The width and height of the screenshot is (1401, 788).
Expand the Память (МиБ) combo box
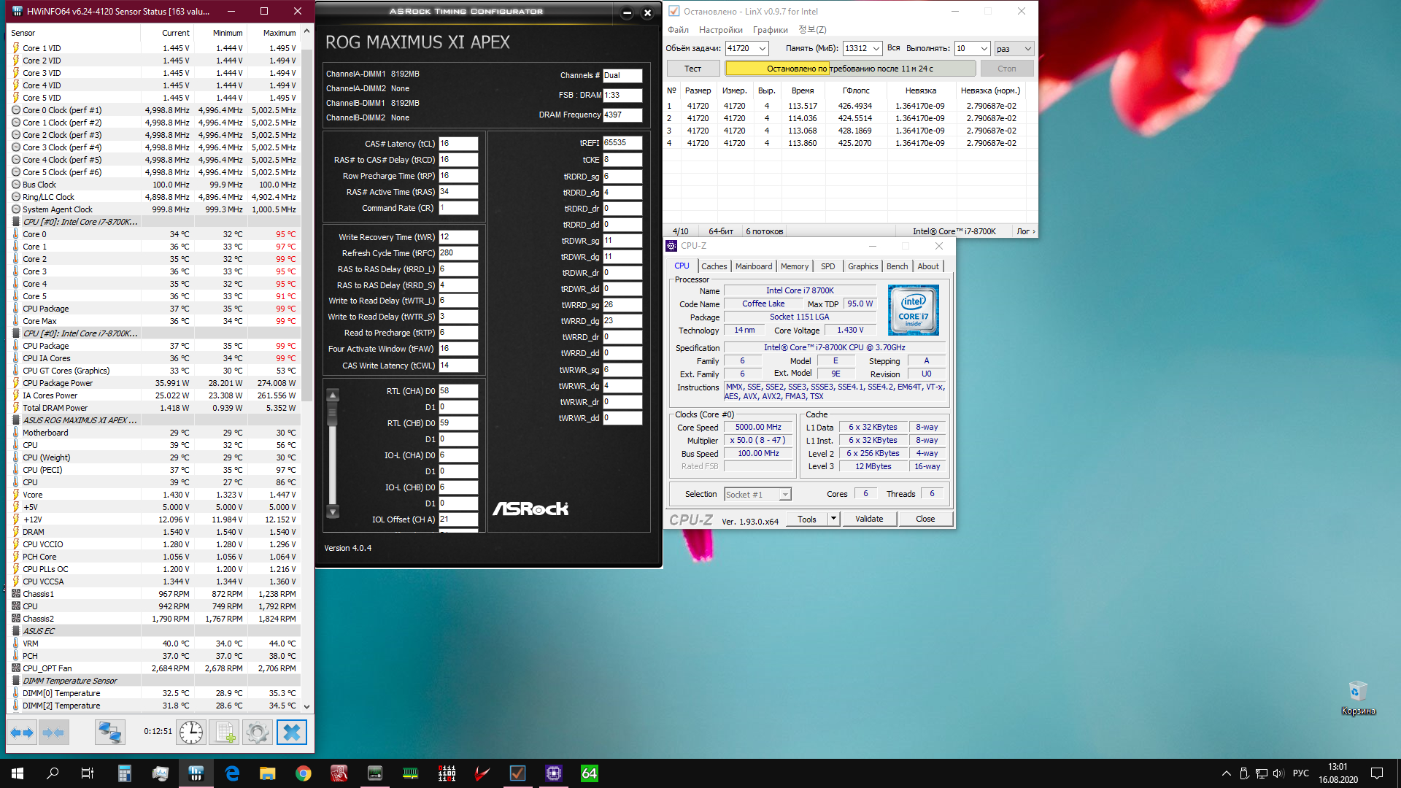pyautogui.click(x=876, y=49)
